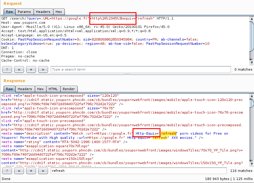Viewport: 254px width, 183px height.
Task: Go to previous match in response search
Action: coord(19,171)
